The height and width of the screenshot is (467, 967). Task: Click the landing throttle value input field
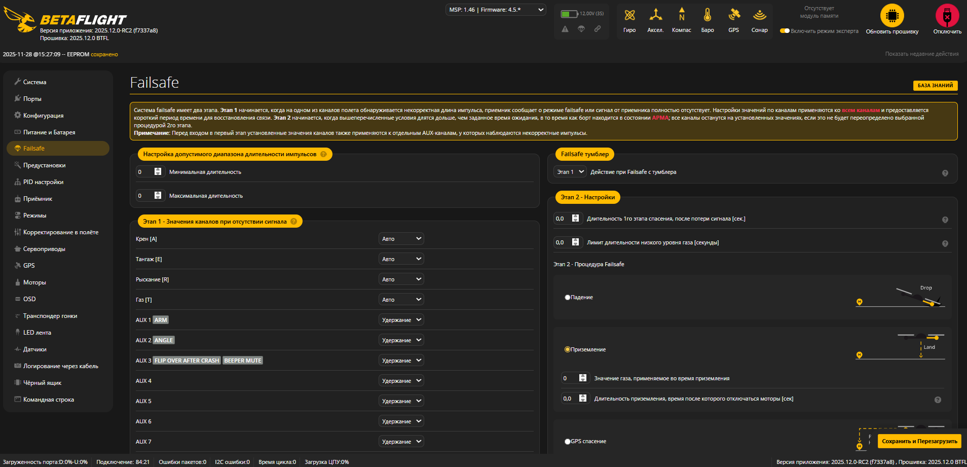[569, 378]
